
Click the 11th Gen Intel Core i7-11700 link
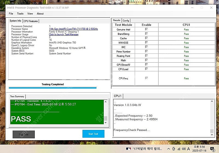point(73,29)
